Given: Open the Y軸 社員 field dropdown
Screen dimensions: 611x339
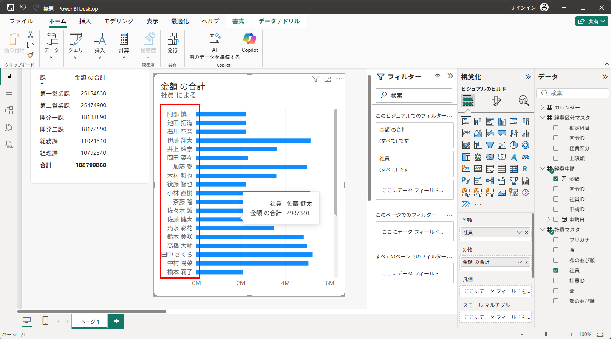Looking at the screenshot, I should [x=519, y=233].
